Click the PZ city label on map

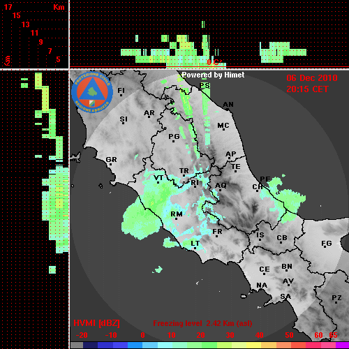tap(336, 297)
